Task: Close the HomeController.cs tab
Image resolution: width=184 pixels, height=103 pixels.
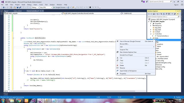Action: coord(43,11)
